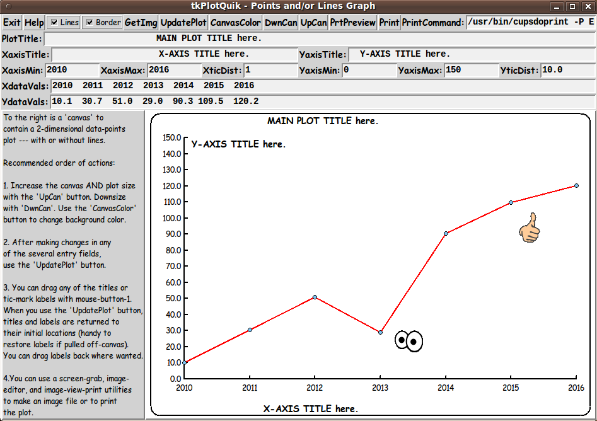Close the tkPlotQuik window
Viewport: 597px width, 421px height.
pos(588,6)
